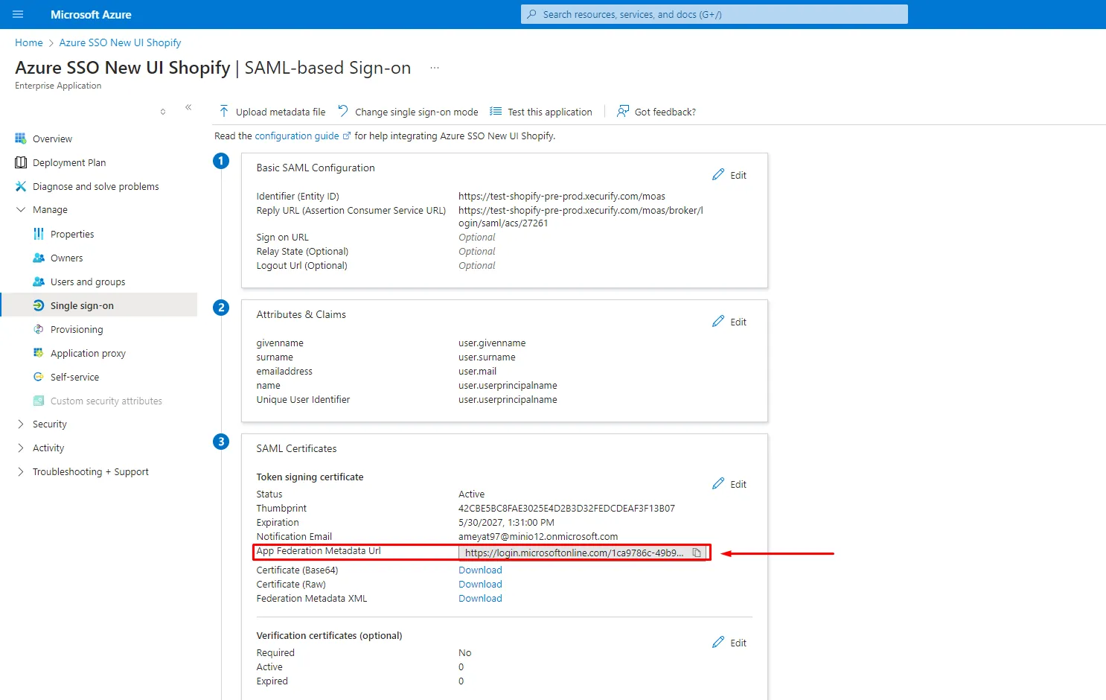The width and height of the screenshot is (1106, 700).
Task: Click the Owners people icon
Action: click(x=39, y=258)
